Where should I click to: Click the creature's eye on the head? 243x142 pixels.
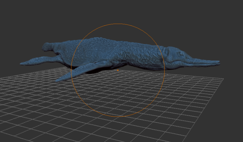(181, 55)
